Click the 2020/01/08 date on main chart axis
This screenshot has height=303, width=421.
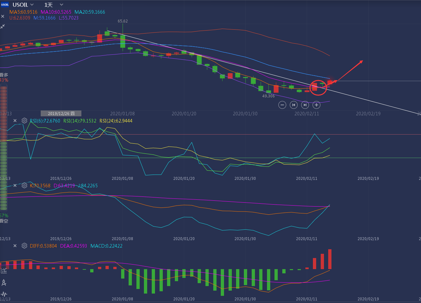(x=122, y=114)
